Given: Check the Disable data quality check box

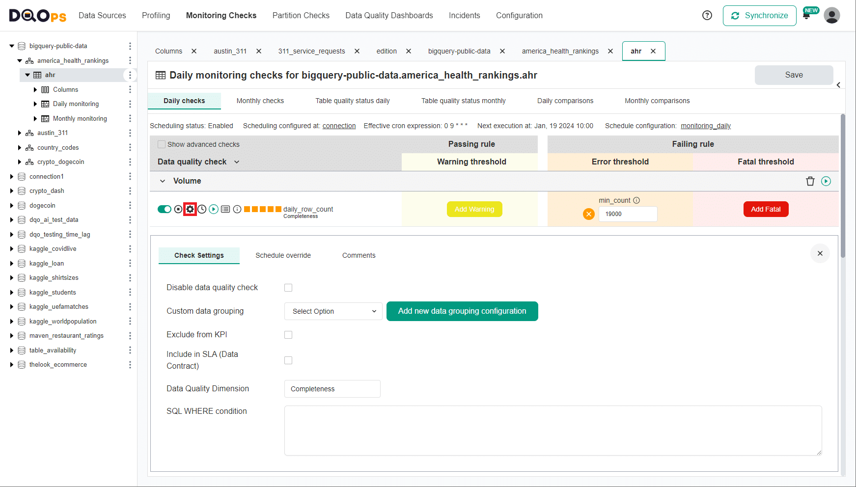Looking at the screenshot, I should [288, 288].
